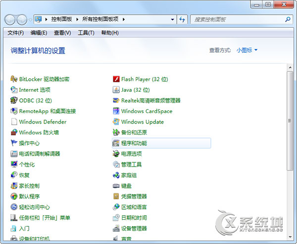Click the vertical scrollbar thumb

click(x=290, y=121)
